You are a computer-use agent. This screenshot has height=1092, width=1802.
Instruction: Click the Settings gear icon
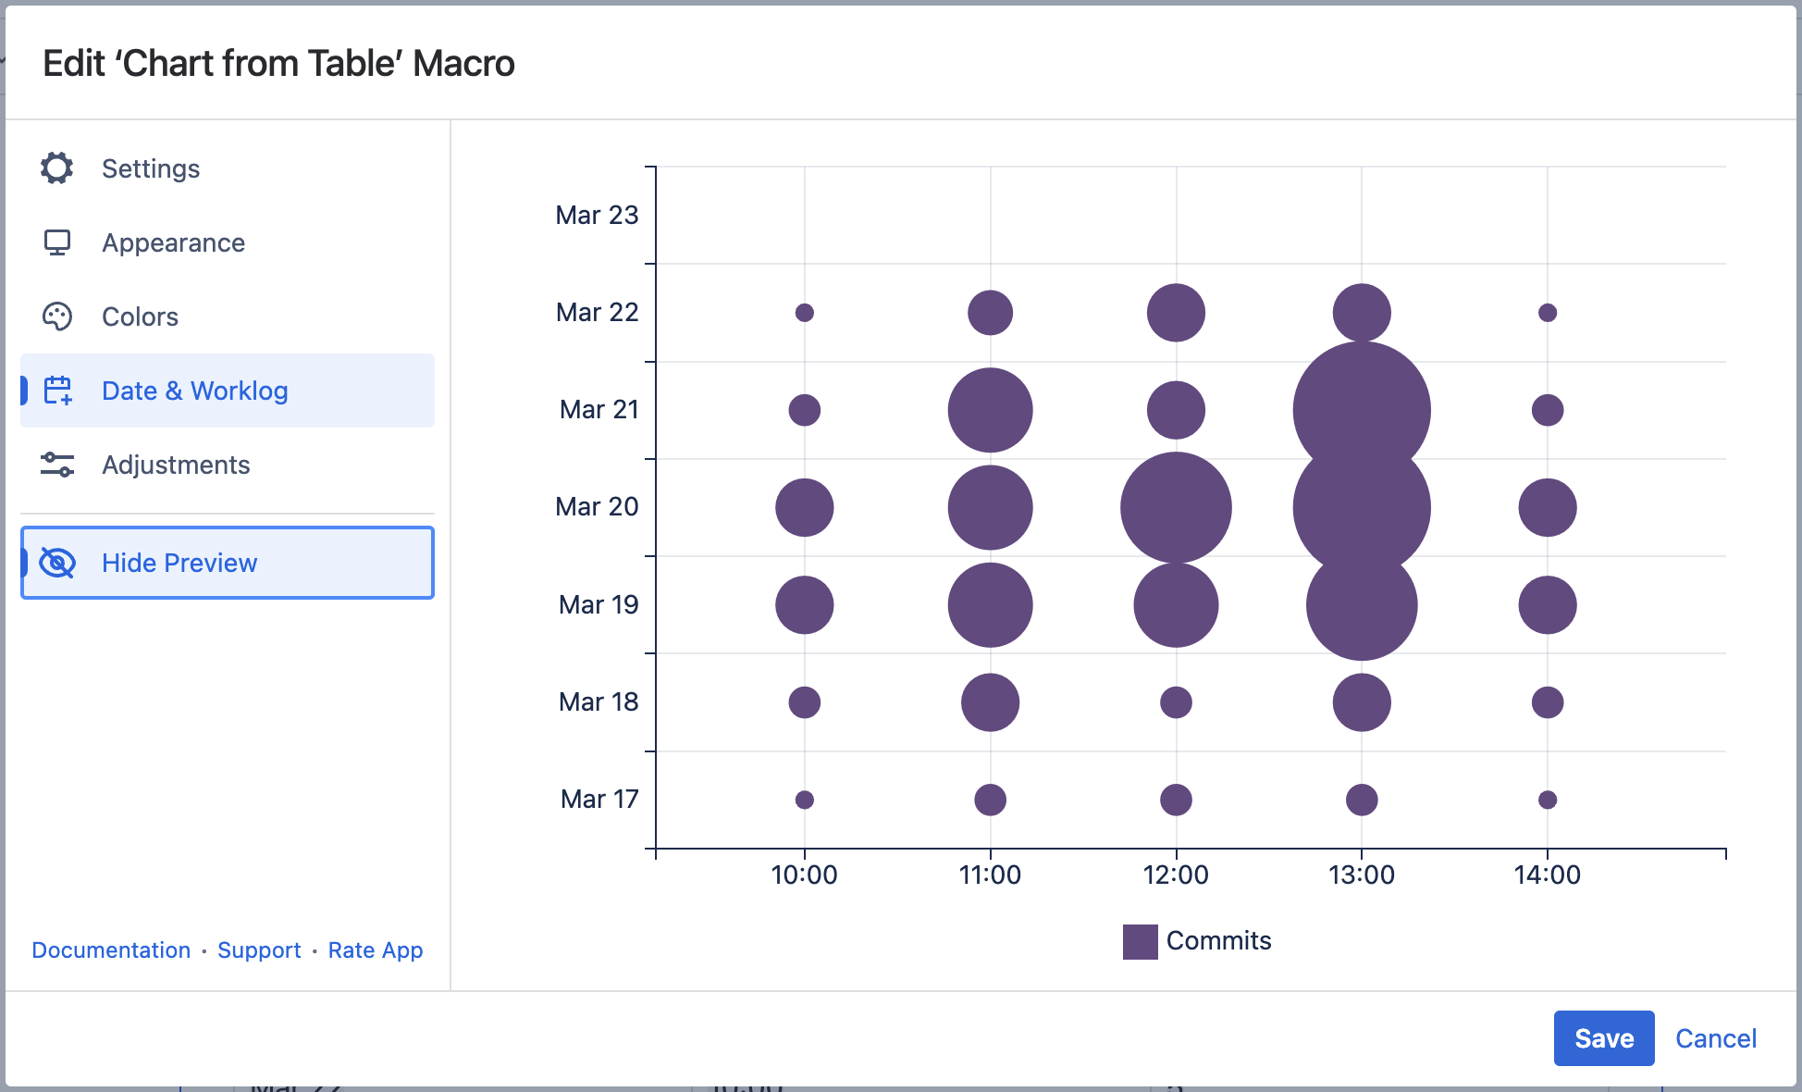point(57,168)
